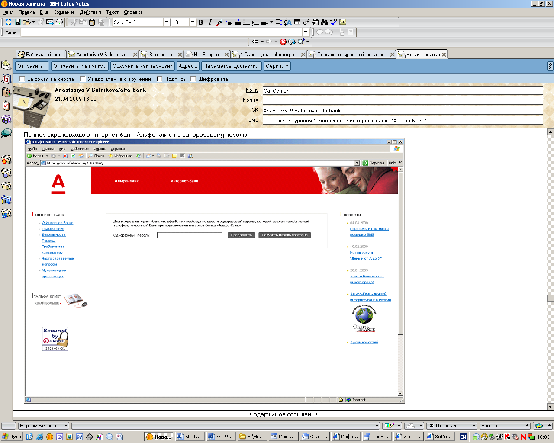Click the 'Тема' subject field
This screenshot has width=554, height=443.
403,121
